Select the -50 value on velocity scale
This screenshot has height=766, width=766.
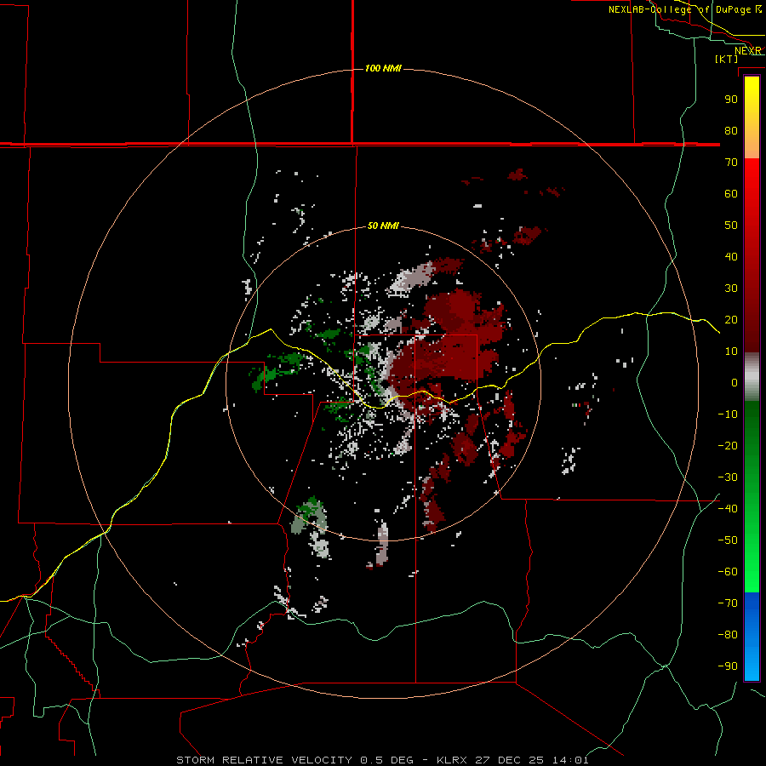click(x=729, y=540)
